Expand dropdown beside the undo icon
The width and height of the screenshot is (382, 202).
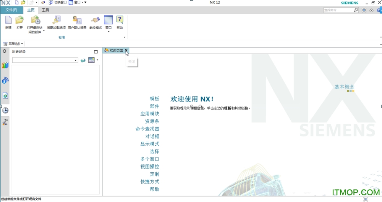pos(37,2)
